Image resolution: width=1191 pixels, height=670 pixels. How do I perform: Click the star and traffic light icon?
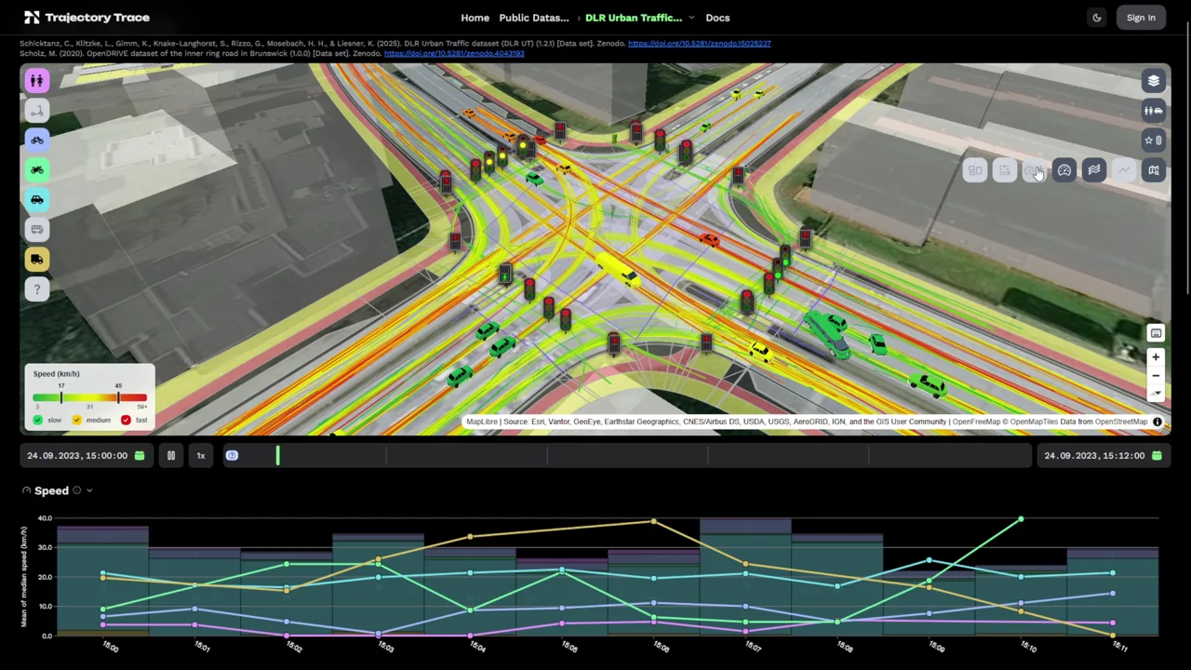point(1154,141)
